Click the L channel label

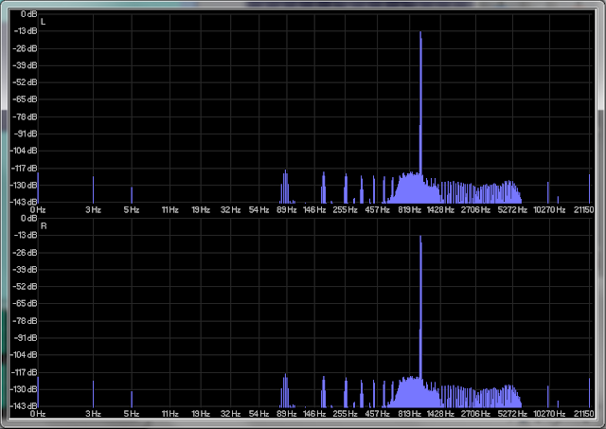[x=43, y=22]
